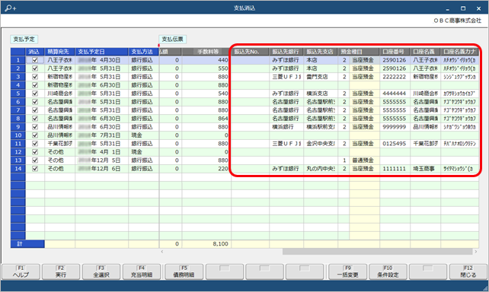Click the 支払方法 column header
The height and width of the screenshot is (292, 489).
143,52
